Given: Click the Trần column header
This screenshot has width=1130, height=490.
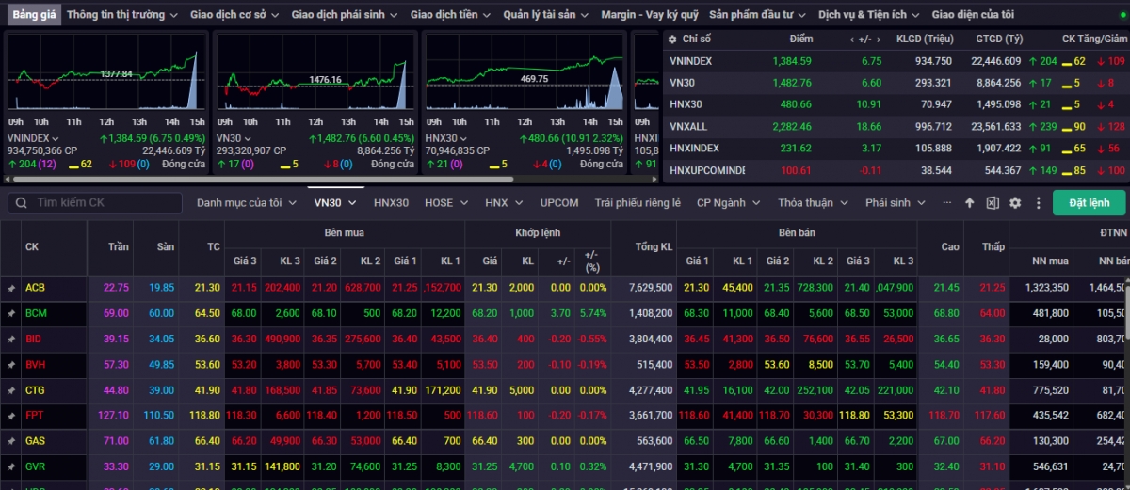Looking at the screenshot, I should click(118, 246).
